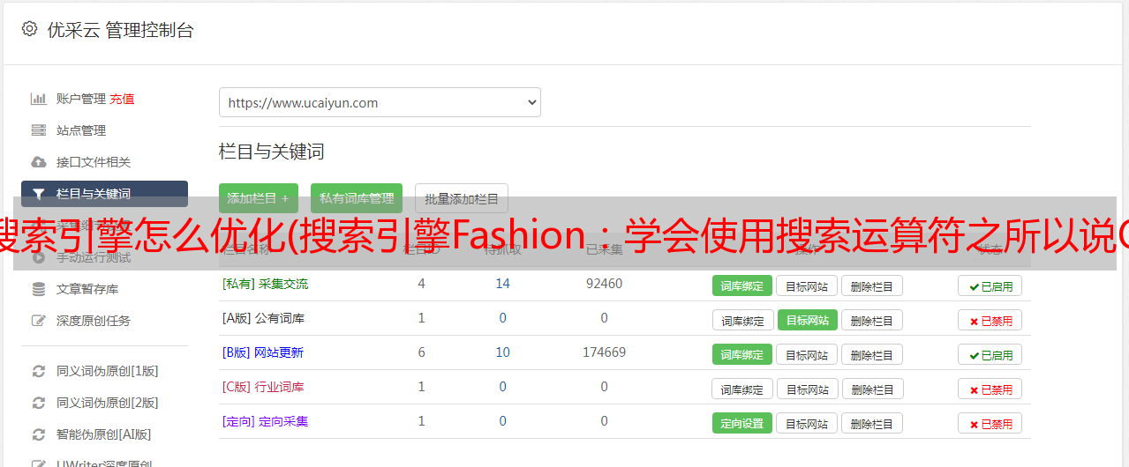The width and height of the screenshot is (1129, 467).
Task: Open 接口文件相关 in the sidebar
Action: pos(94,162)
